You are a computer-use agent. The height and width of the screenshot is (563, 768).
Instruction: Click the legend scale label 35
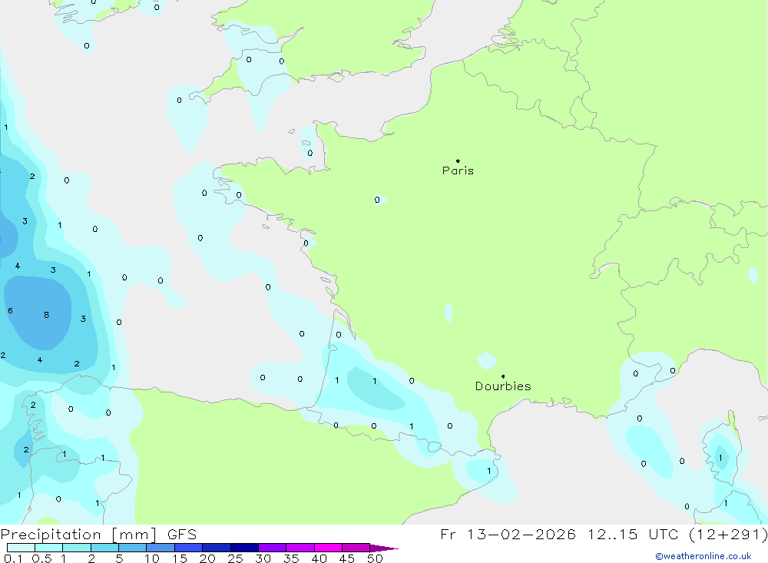[x=291, y=558]
